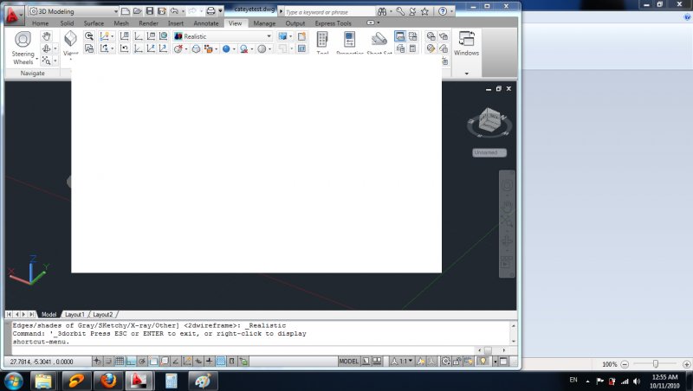The width and height of the screenshot is (693, 391).
Task: Open the Annotate ribbon tab
Action: [206, 23]
